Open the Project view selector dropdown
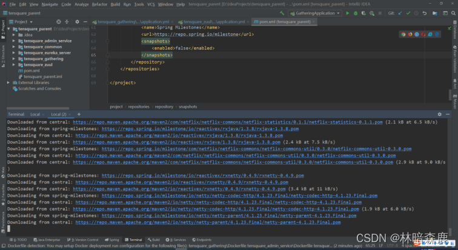458x250 pixels. pos(21,22)
